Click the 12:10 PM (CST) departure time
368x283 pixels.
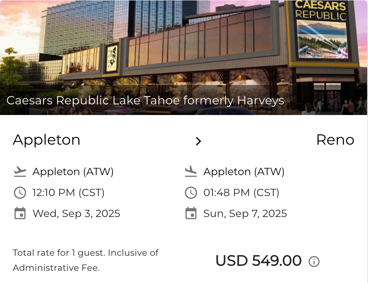pos(68,193)
